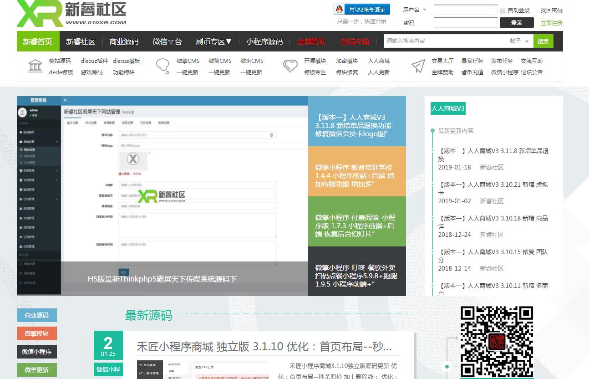Click the search content input box
The width and height of the screenshot is (589, 379).
pyautogui.click(x=445, y=41)
